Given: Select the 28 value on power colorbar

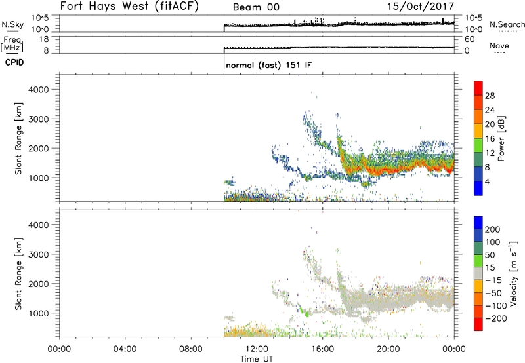Looking at the screenshot, I should click(x=490, y=96).
